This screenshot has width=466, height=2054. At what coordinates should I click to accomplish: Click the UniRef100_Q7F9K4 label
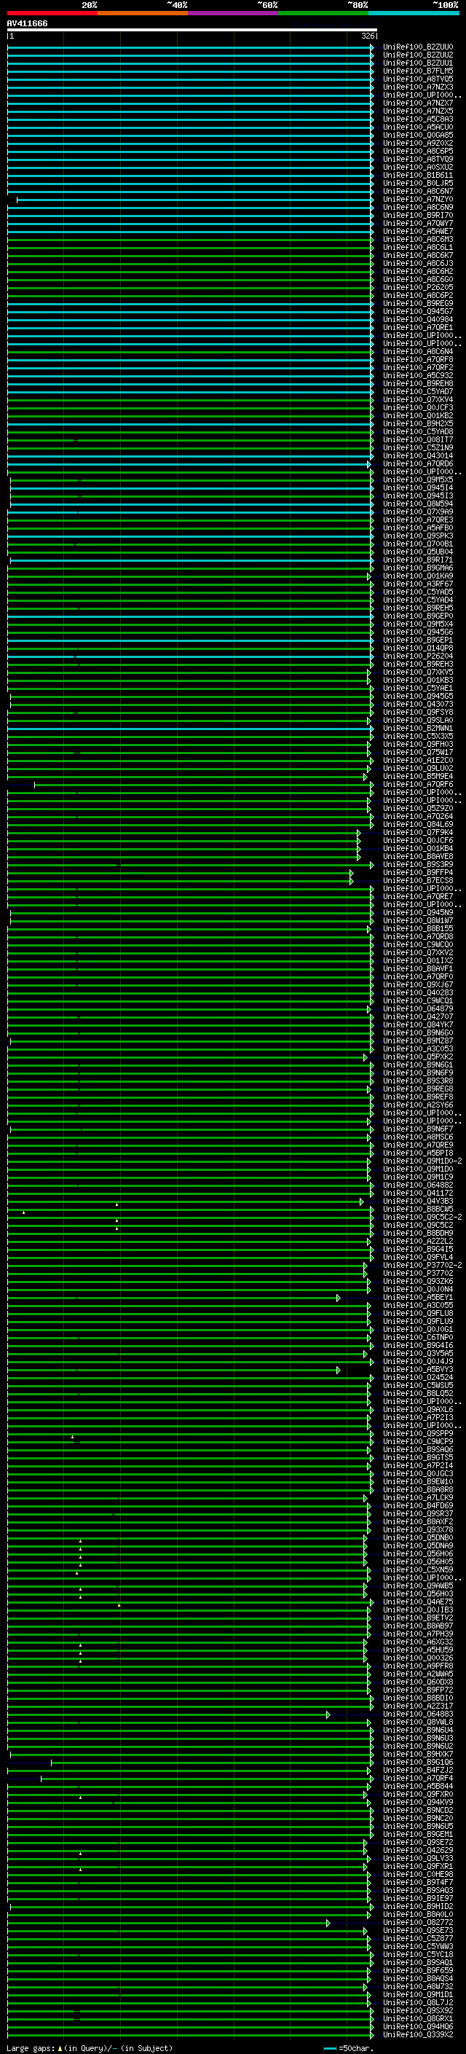[x=418, y=832]
